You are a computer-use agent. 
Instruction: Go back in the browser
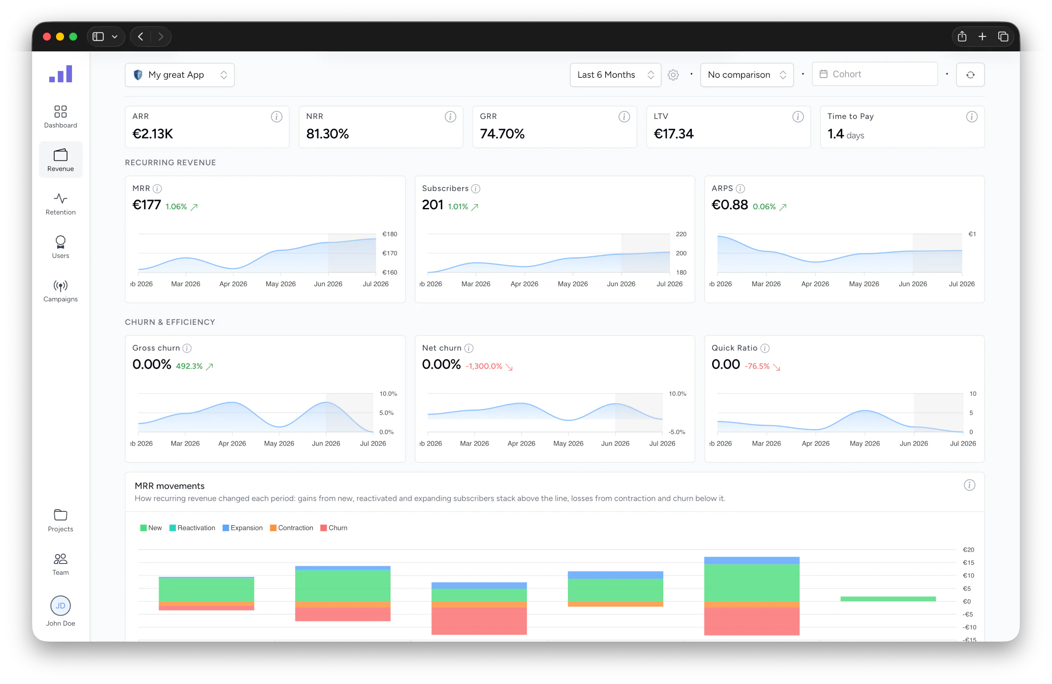click(x=141, y=37)
